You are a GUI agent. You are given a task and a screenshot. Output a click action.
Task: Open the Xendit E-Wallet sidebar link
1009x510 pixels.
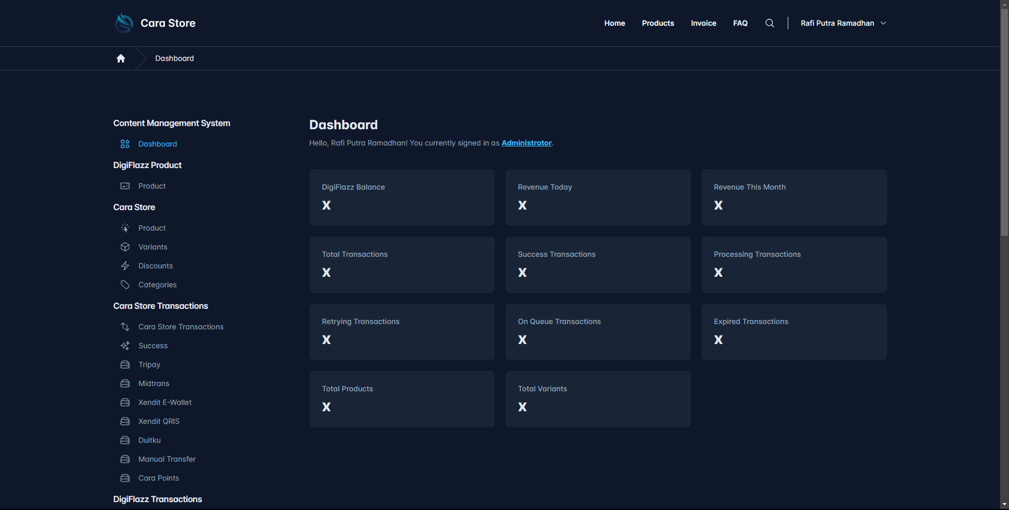pyautogui.click(x=165, y=402)
